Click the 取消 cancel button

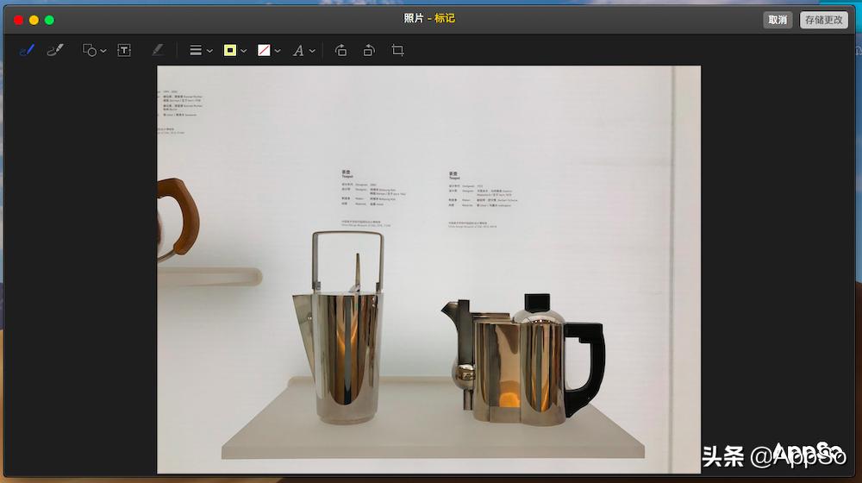(x=778, y=20)
